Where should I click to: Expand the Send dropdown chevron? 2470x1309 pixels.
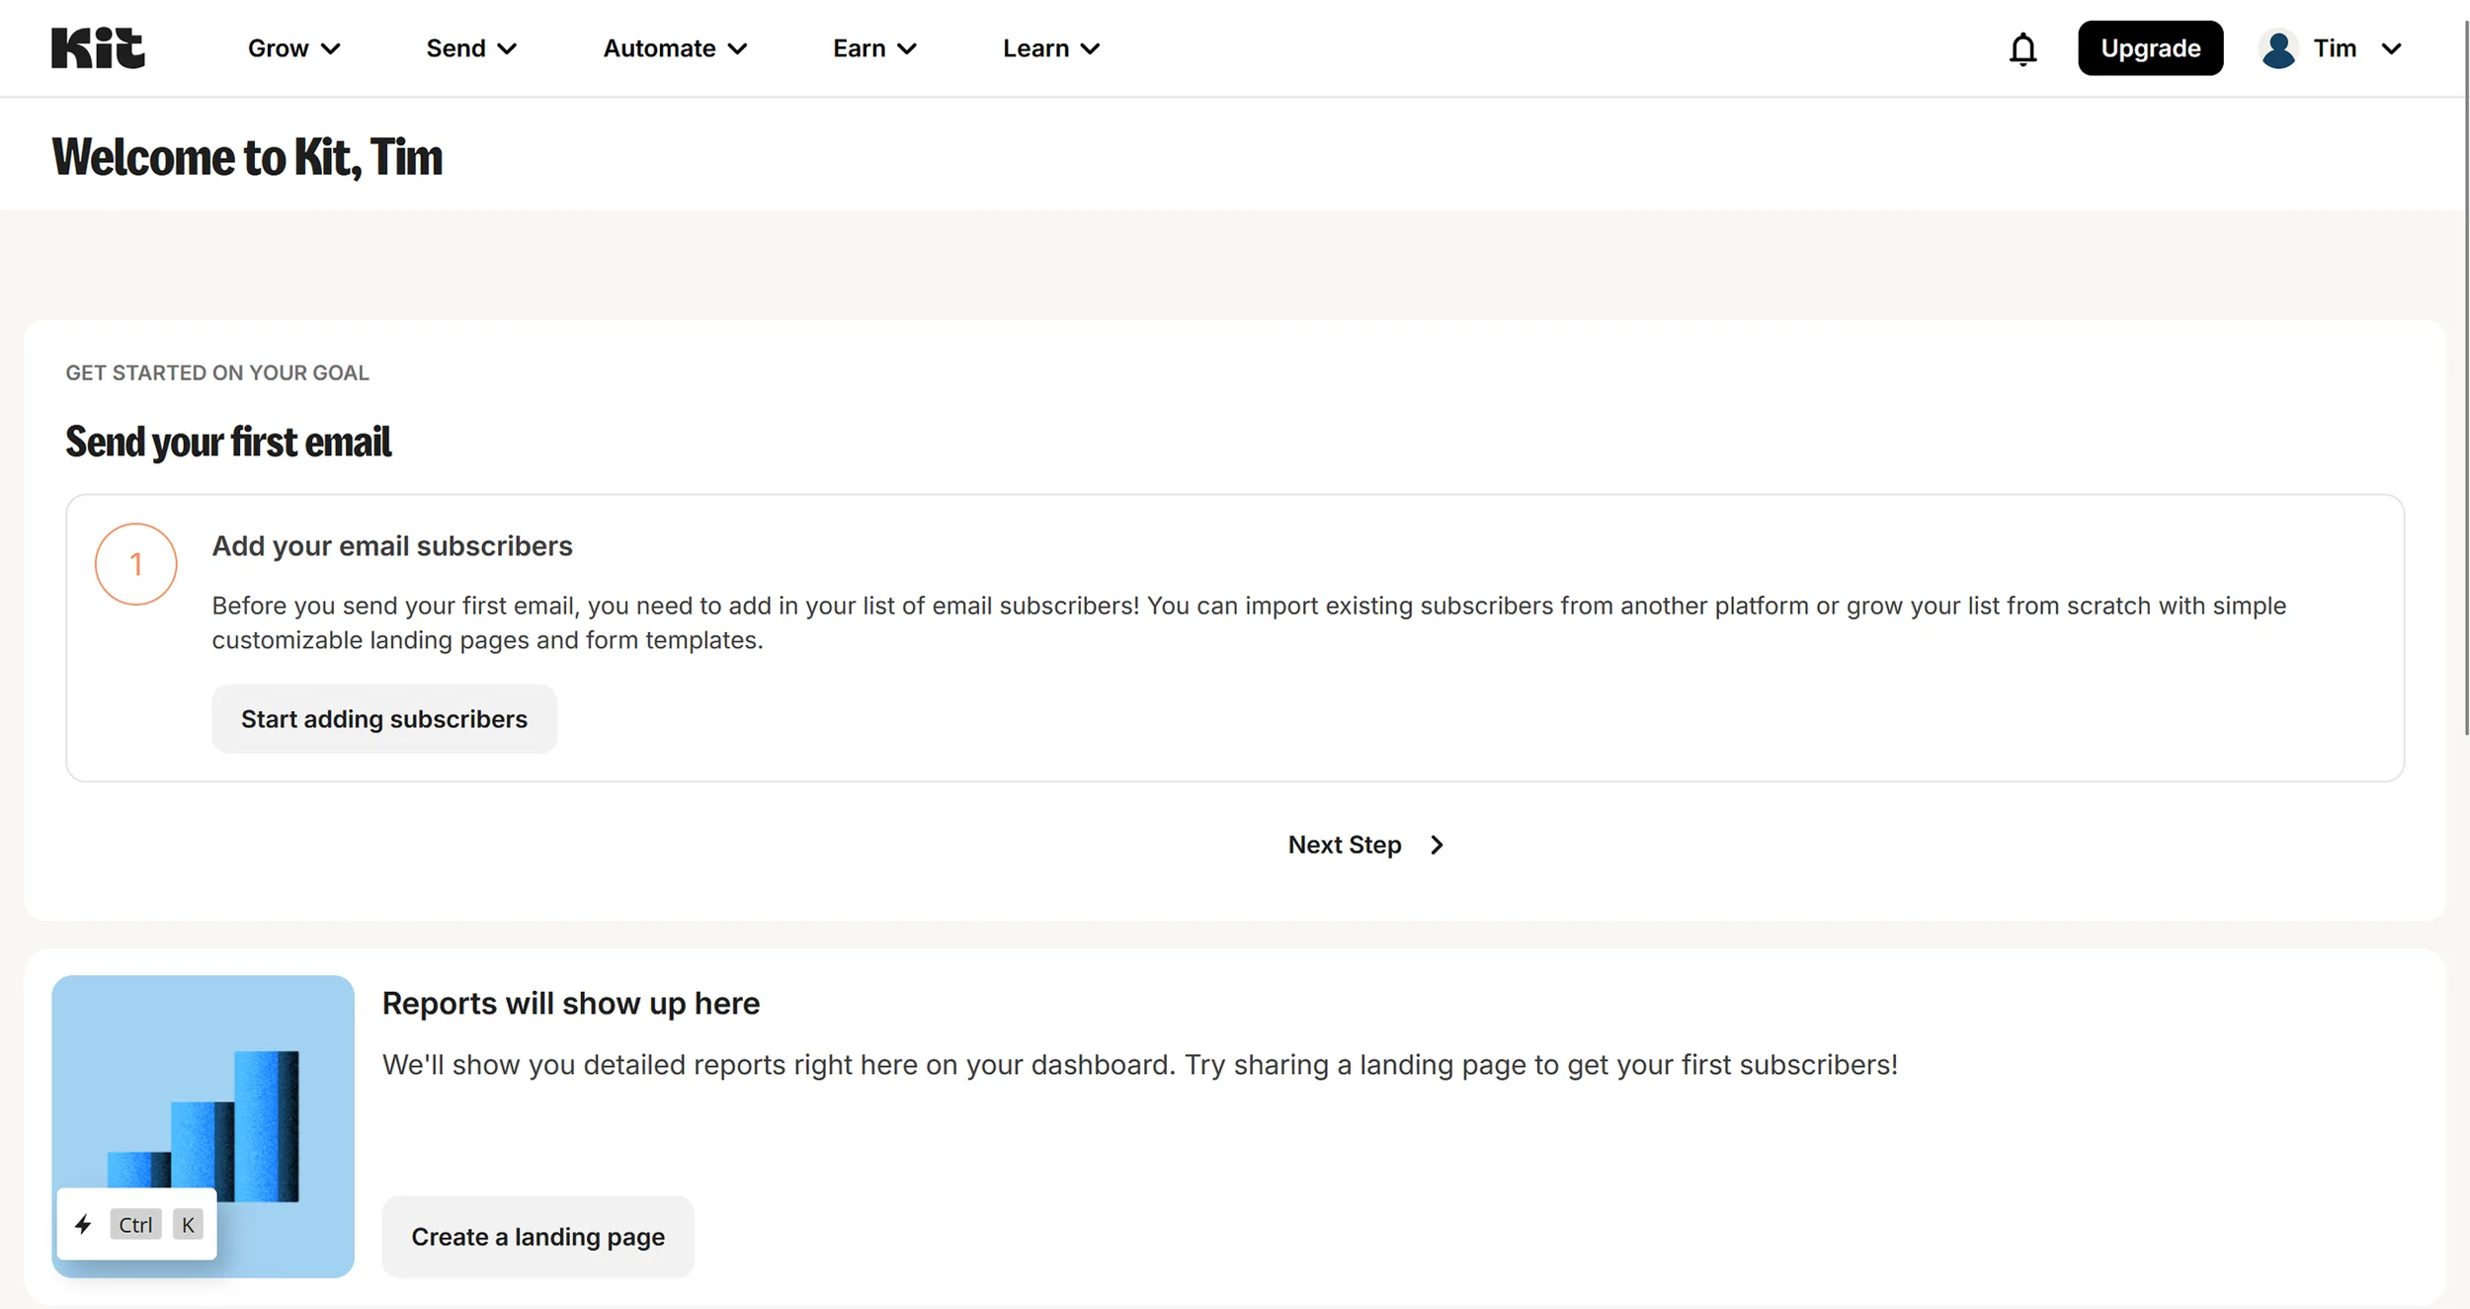click(x=507, y=49)
